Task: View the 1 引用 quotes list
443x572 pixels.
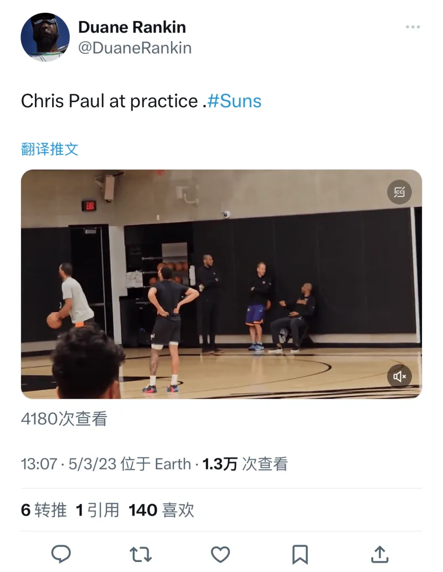Action: [97, 510]
